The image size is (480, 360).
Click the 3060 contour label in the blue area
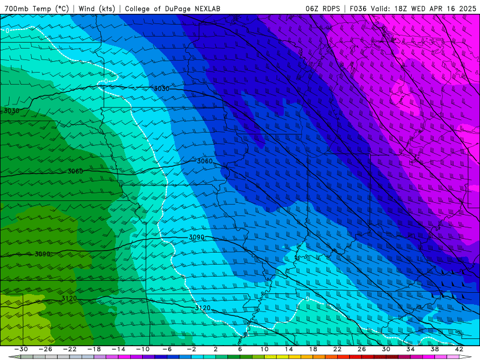point(205,161)
